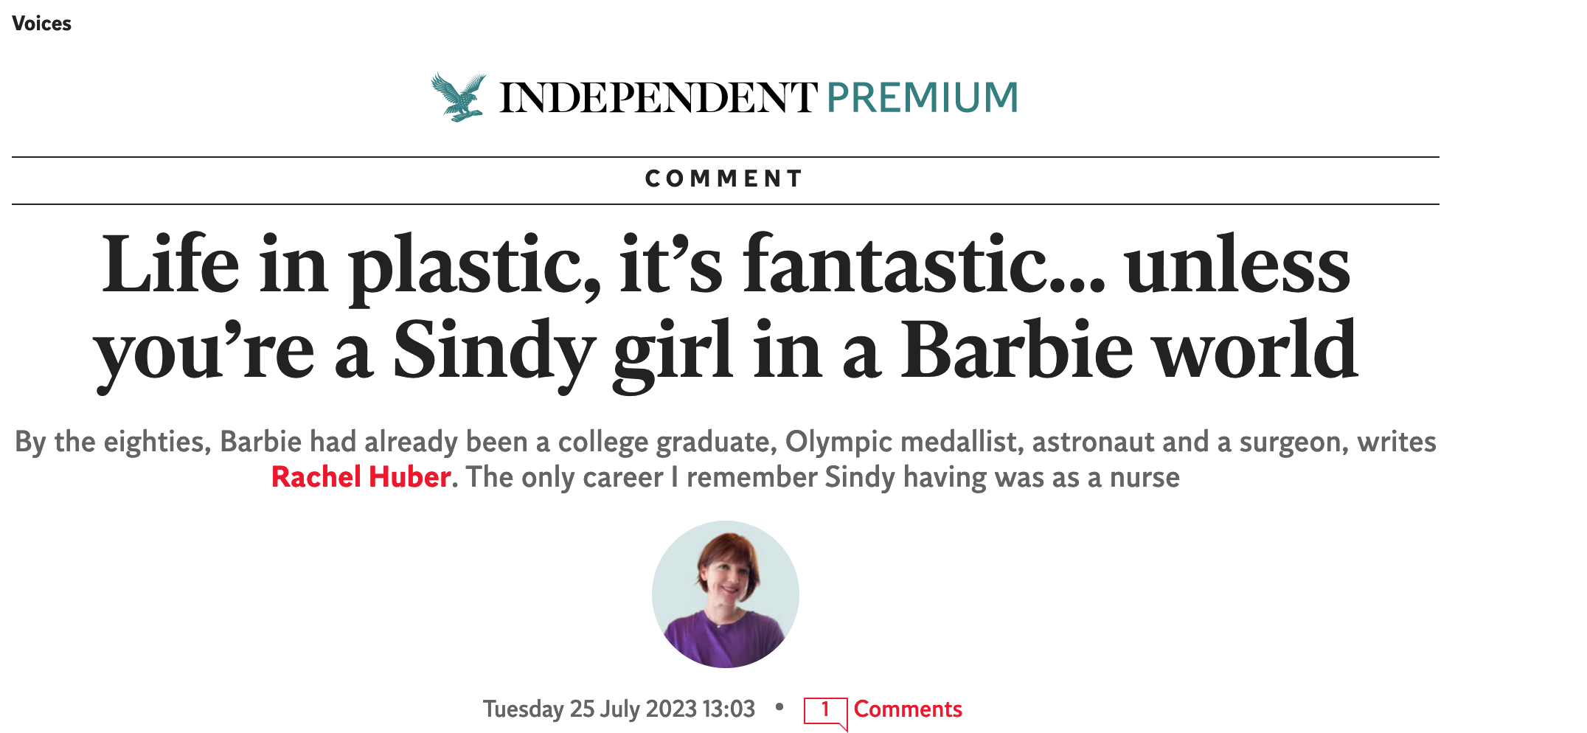Image resolution: width=1587 pixels, height=733 pixels.
Task: Click the eagle emblem beside the masthead
Action: pos(457,96)
